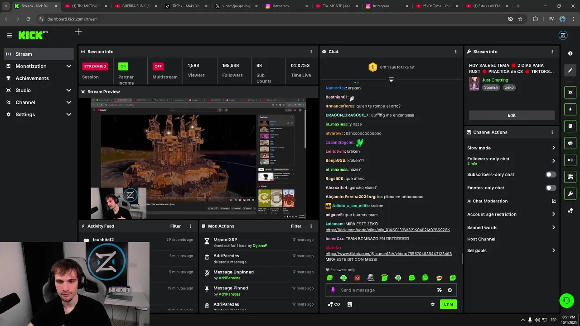The height and width of the screenshot is (326, 580).
Task: Click the Edit button in Stream info
Action: [x=512, y=115]
